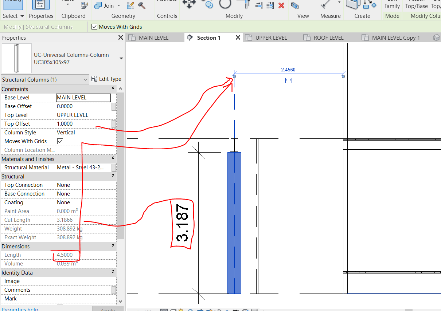The height and width of the screenshot is (311, 441).
Task: Click the red Delete X icon
Action: (x=281, y=5)
